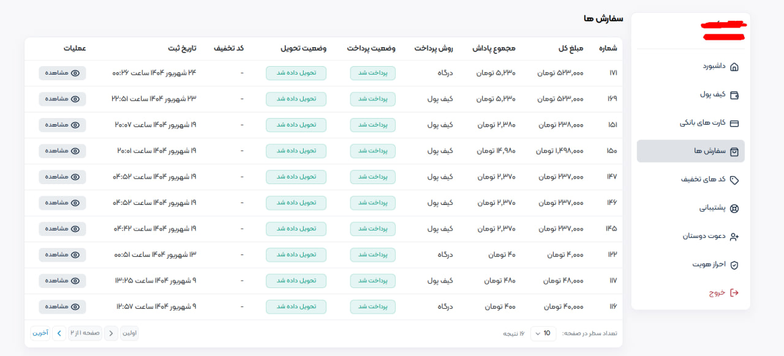Open the rows-per-page dropdown showing 10
Screen dimensions: 784x356
pos(542,333)
